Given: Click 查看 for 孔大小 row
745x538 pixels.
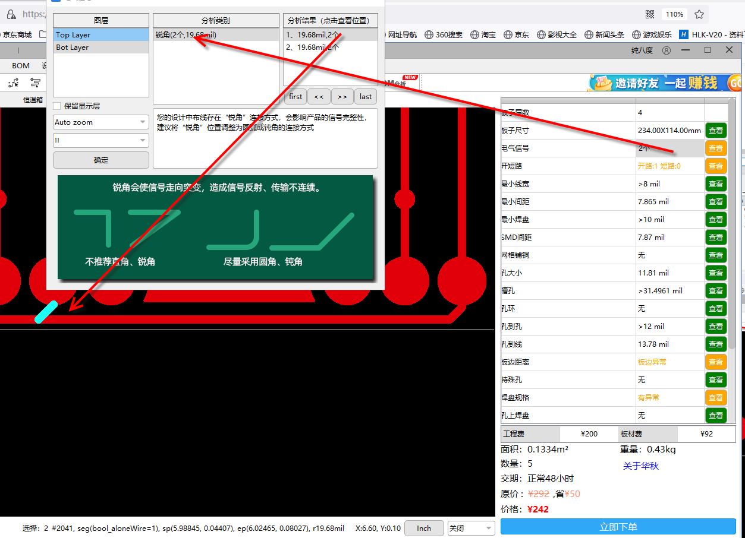Looking at the screenshot, I should tap(716, 273).
